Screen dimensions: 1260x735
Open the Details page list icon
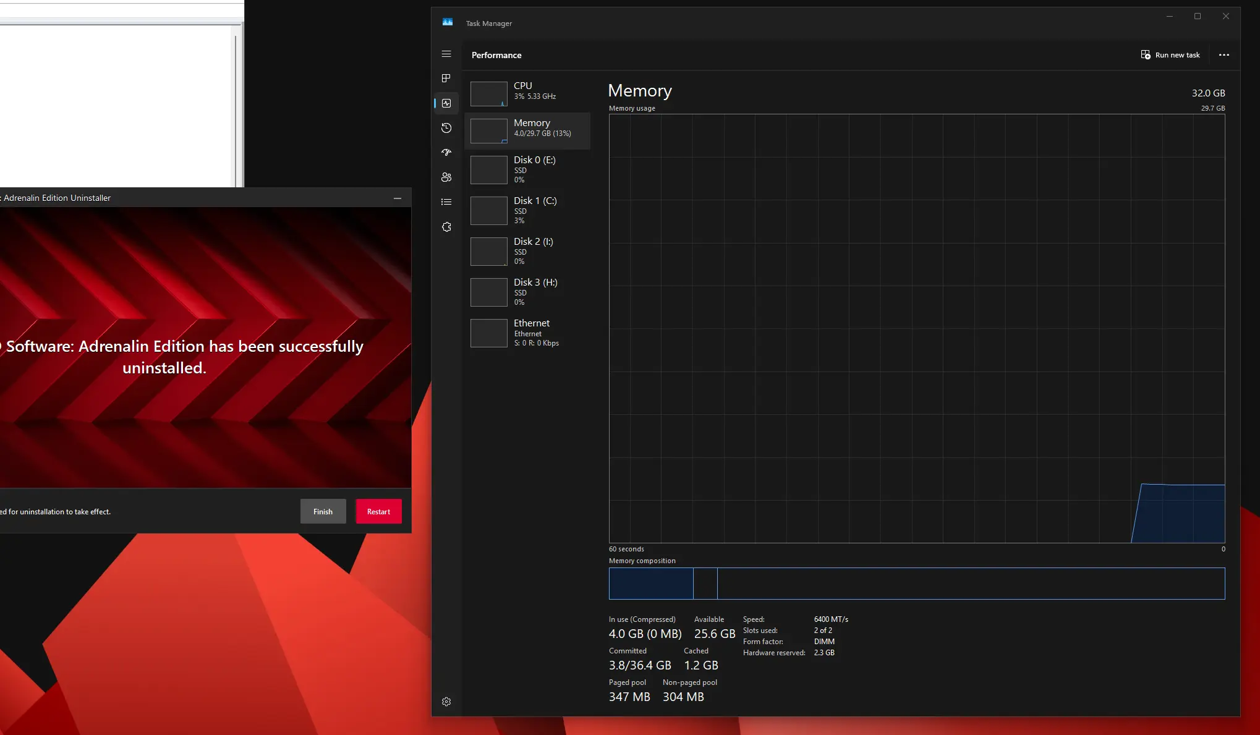pyautogui.click(x=446, y=202)
